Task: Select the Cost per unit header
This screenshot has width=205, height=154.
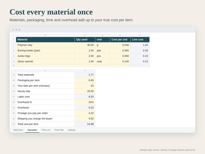Action: click(120, 40)
